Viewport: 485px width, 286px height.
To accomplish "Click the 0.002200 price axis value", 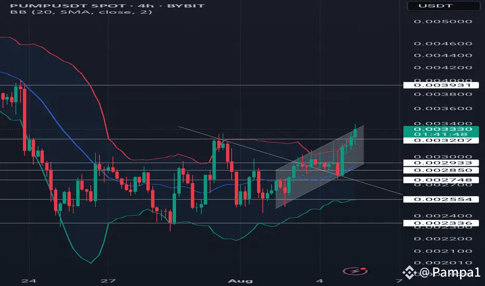I will [443, 239].
